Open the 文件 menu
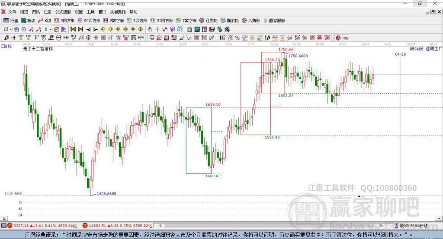This screenshot has width=443, height=239. click(12, 12)
